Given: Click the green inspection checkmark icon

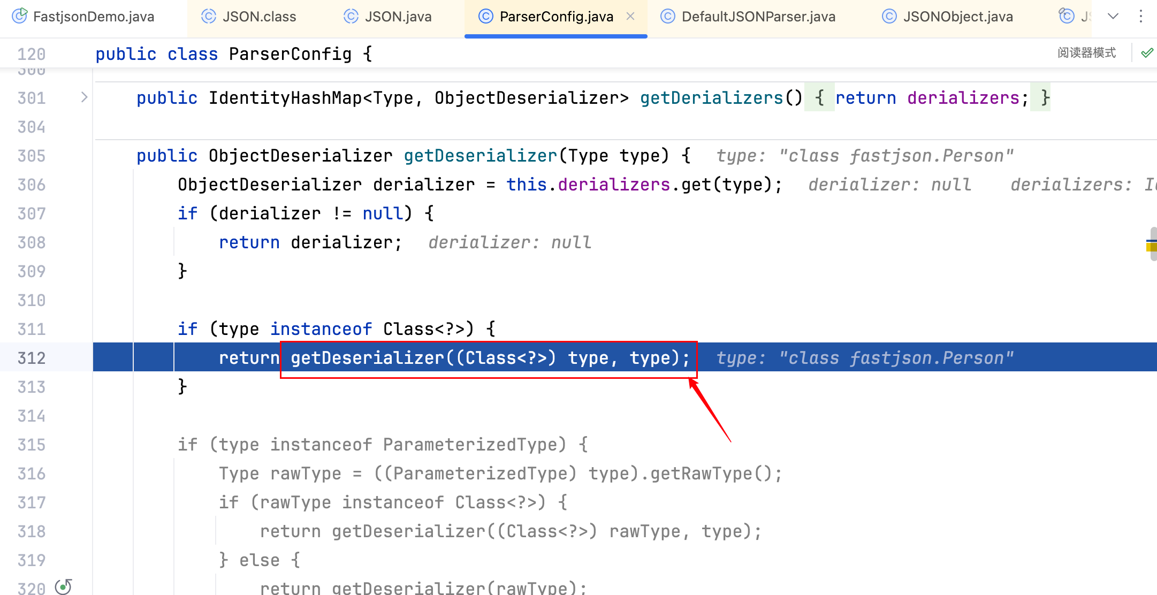Looking at the screenshot, I should click(x=1147, y=53).
